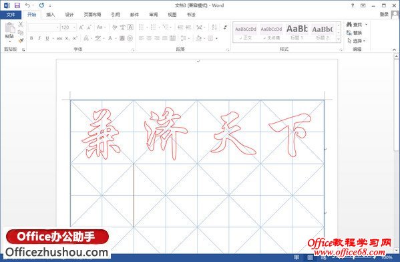Screen dimensions: 400x262
Task: Click the Word application icon in title bar
Action: pos(7,5)
